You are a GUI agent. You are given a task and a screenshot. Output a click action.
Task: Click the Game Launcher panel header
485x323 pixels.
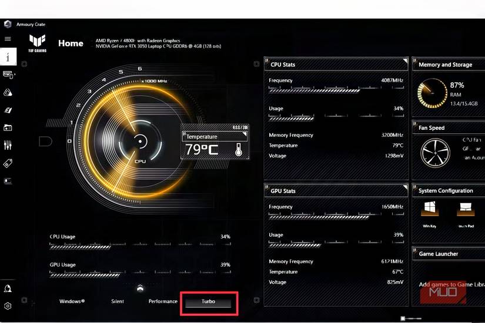449,254
